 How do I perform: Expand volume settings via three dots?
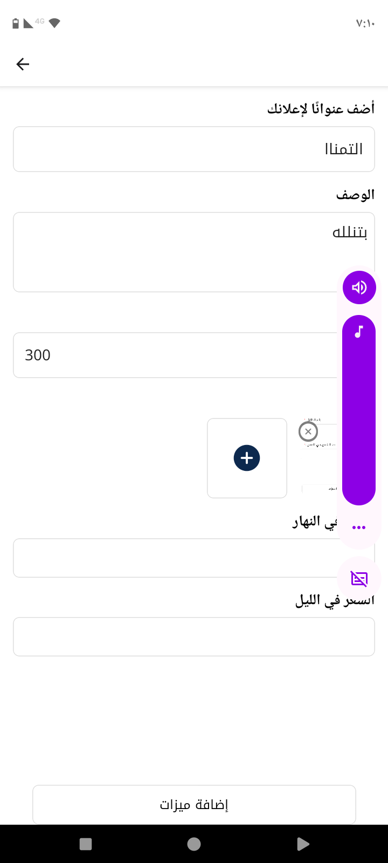[359, 527]
